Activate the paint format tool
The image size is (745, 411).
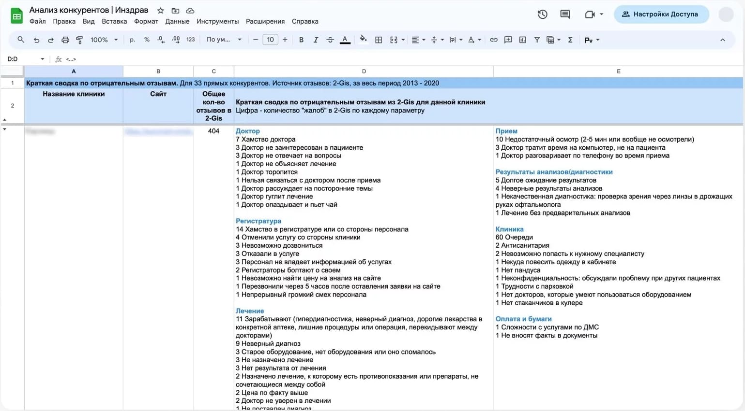[79, 40]
